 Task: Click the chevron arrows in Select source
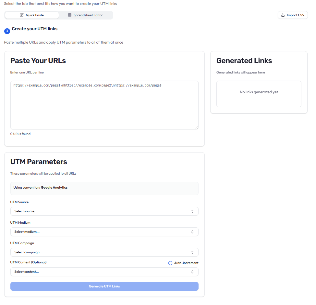192,211
